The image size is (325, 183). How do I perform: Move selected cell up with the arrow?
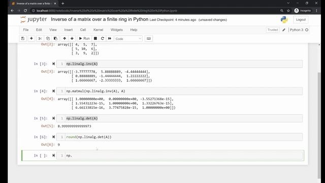(64, 39)
